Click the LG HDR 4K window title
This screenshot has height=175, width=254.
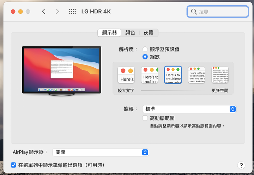tap(96, 12)
